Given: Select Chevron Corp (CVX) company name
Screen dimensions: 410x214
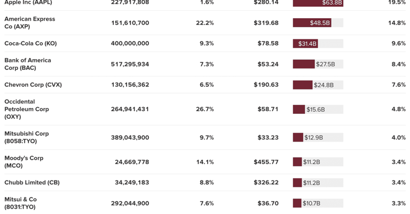Looking at the screenshot, I should click(33, 85).
